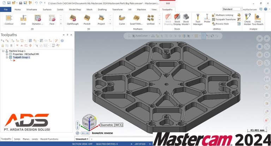Image resolution: width=271 pixels, height=146 pixels.
Task: Open the Tool Manager
Action: [198, 20]
